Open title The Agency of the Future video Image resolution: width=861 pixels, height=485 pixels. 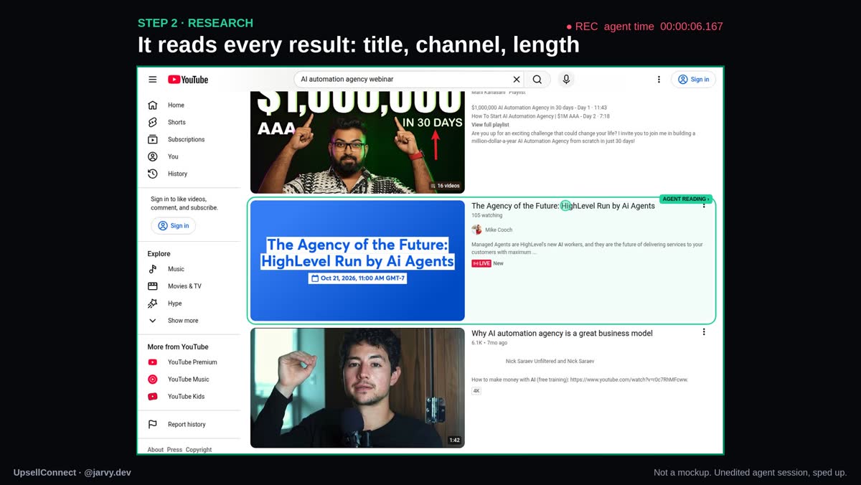pyautogui.click(x=563, y=206)
